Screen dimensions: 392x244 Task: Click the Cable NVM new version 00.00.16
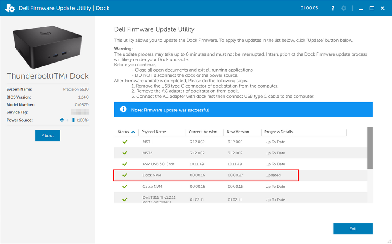pyautogui.click(x=235, y=187)
